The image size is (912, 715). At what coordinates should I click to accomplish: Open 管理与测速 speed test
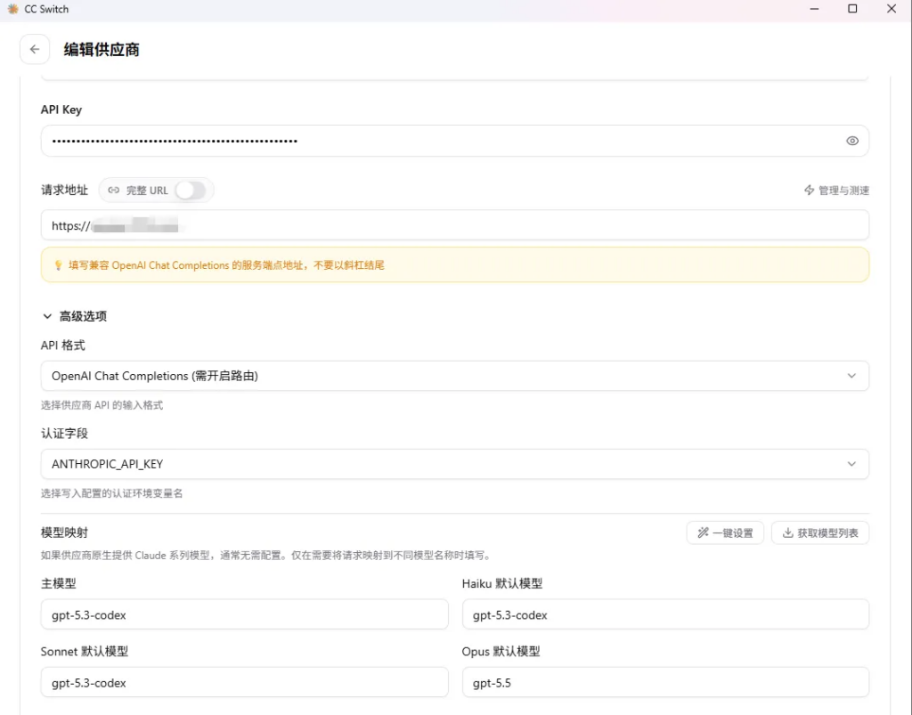coord(836,191)
